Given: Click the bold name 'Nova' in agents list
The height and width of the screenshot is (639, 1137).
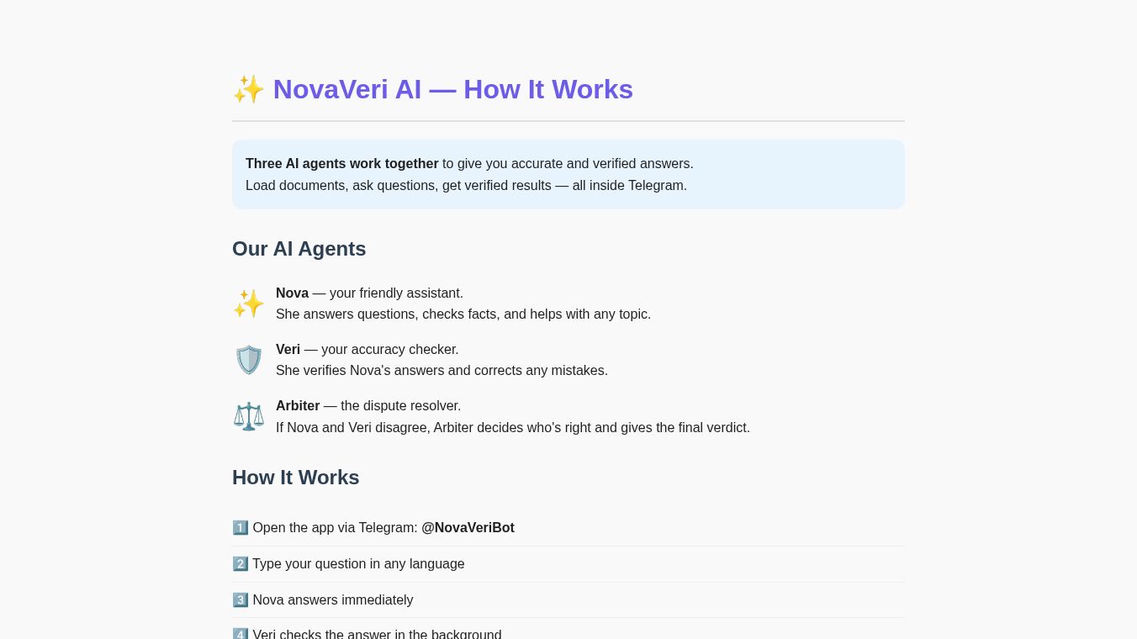Looking at the screenshot, I should pos(292,293).
